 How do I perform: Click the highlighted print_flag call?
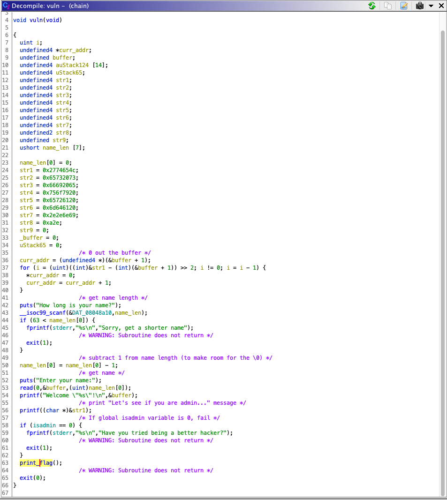tap(36, 462)
